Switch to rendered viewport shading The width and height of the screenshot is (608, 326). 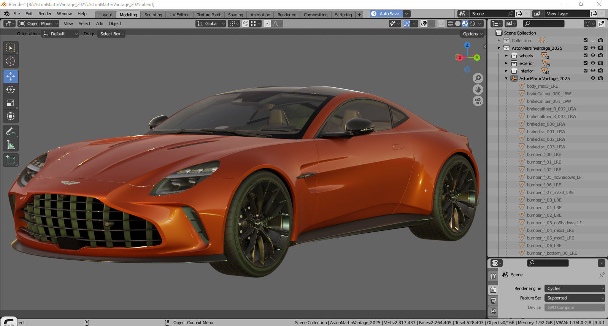(x=472, y=24)
